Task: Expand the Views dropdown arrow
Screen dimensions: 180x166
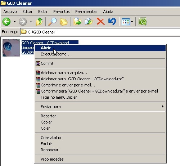Action: (x=132, y=22)
